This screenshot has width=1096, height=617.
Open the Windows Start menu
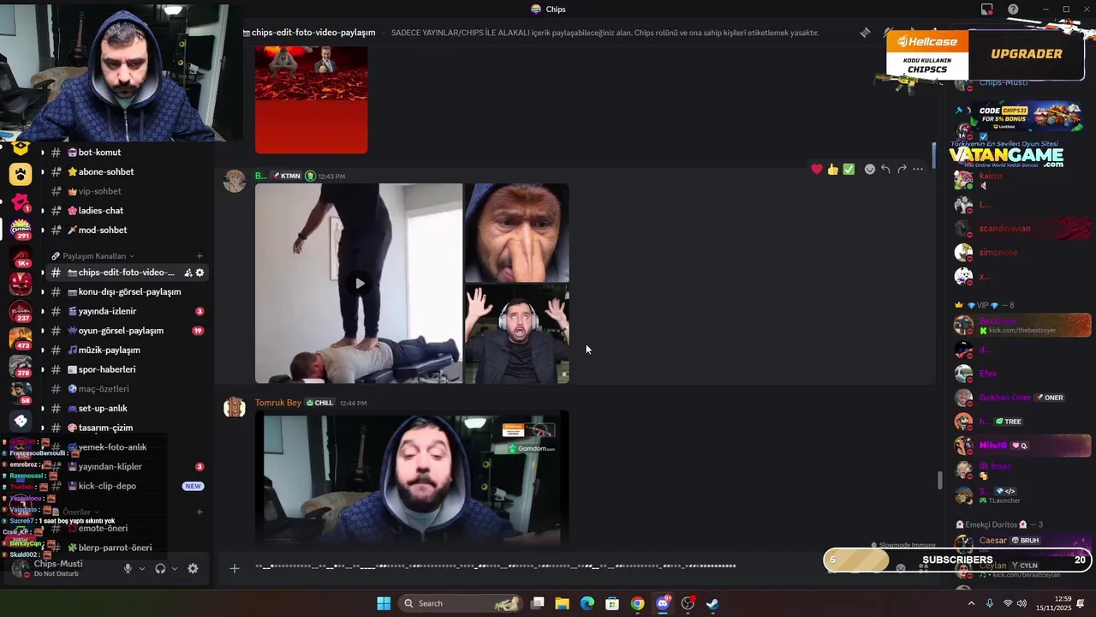point(384,603)
